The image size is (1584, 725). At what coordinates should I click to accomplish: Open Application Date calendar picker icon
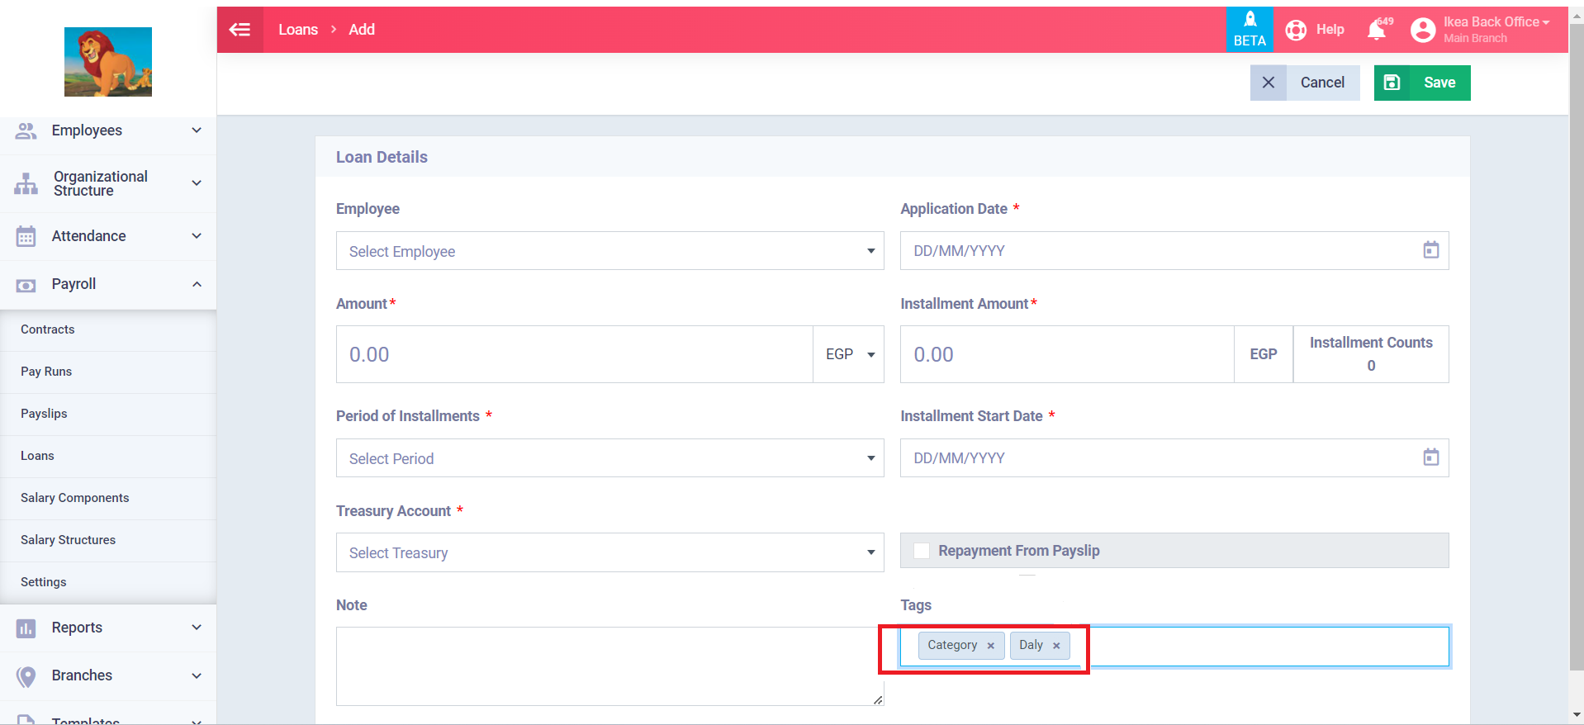(x=1430, y=250)
